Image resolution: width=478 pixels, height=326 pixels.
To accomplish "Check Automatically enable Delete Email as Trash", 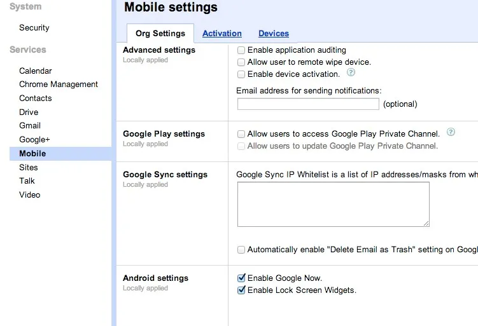I will [x=241, y=250].
